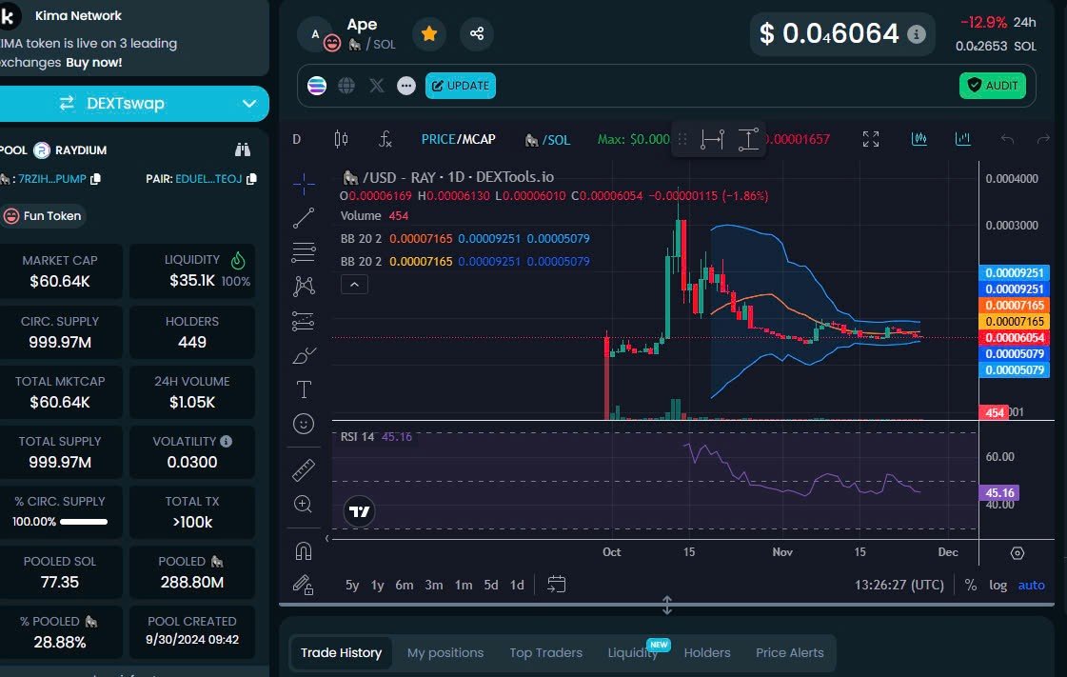The height and width of the screenshot is (677, 1067).
Task: Set chart range to 5y
Action: click(352, 586)
